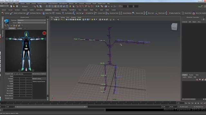
Task: Click the Render tab in Layer Editor
Action: pyautogui.click(x=191, y=75)
